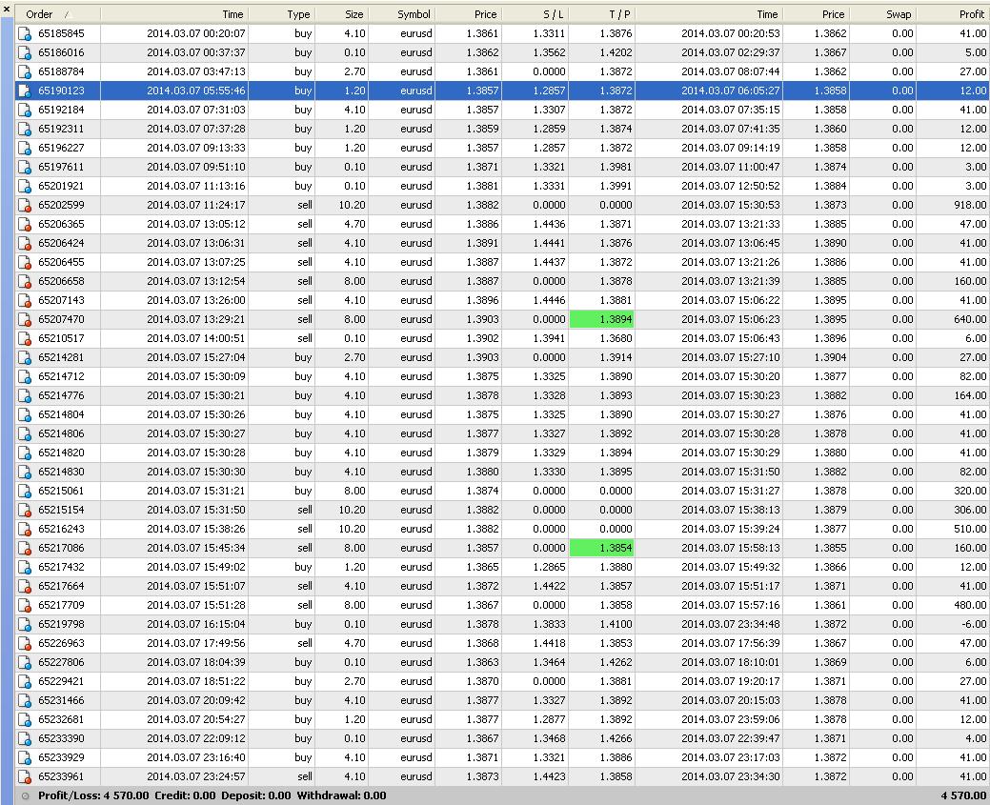Sort by the Order column header
This screenshot has height=805, width=990.
[x=57, y=14]
